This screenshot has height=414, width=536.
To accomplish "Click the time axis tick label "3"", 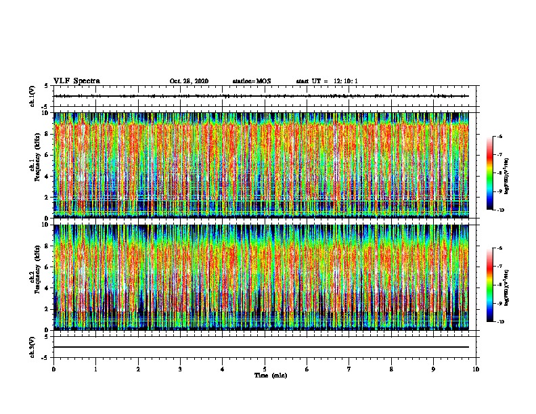I will click(x=180, y=369).
